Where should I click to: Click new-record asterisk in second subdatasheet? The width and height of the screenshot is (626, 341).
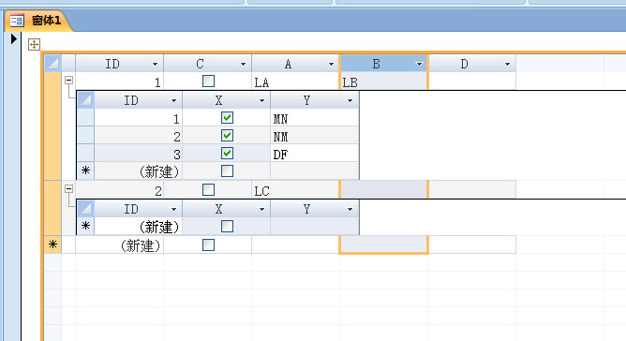(x=85, y=226)
